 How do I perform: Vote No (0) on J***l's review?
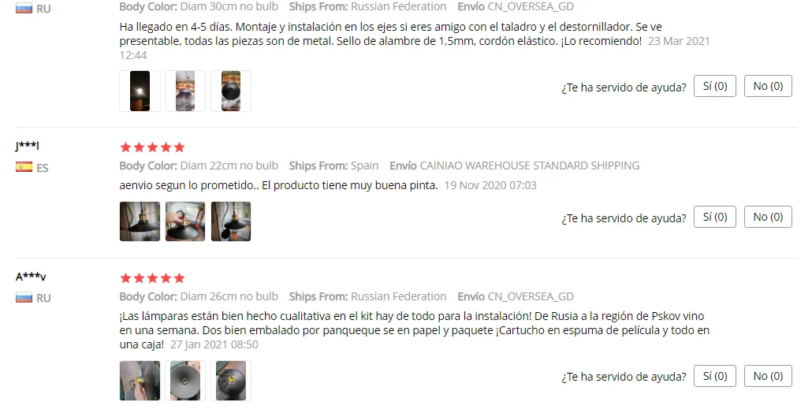point(768,217)
